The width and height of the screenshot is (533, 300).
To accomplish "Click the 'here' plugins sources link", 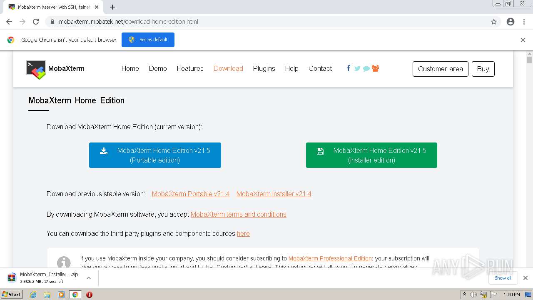I will point(243,234).
